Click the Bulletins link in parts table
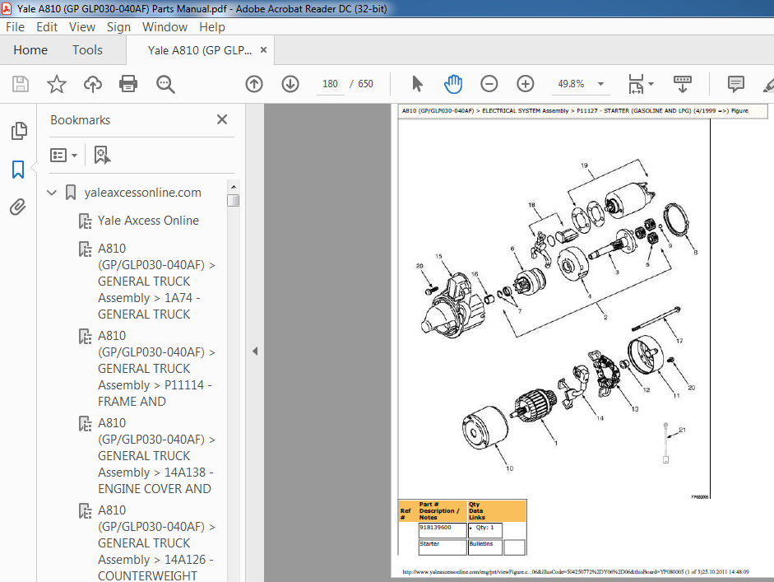This screenshot has width=774, height=582. click(481, 543)
